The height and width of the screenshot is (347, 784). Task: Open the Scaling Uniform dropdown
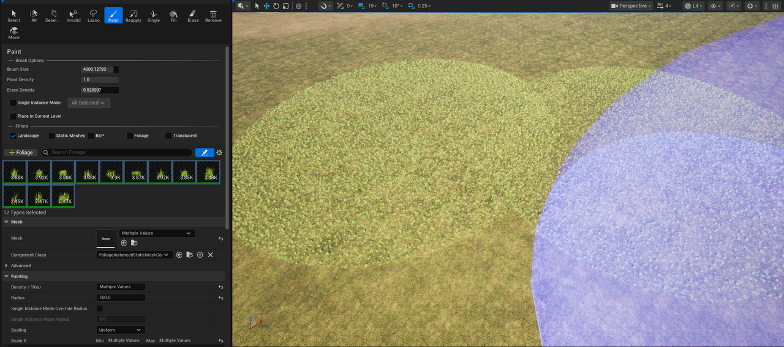point(121,330)
